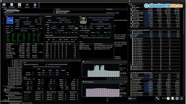Click the blue X icon in Sensors bottom bar

coord(182,98)
